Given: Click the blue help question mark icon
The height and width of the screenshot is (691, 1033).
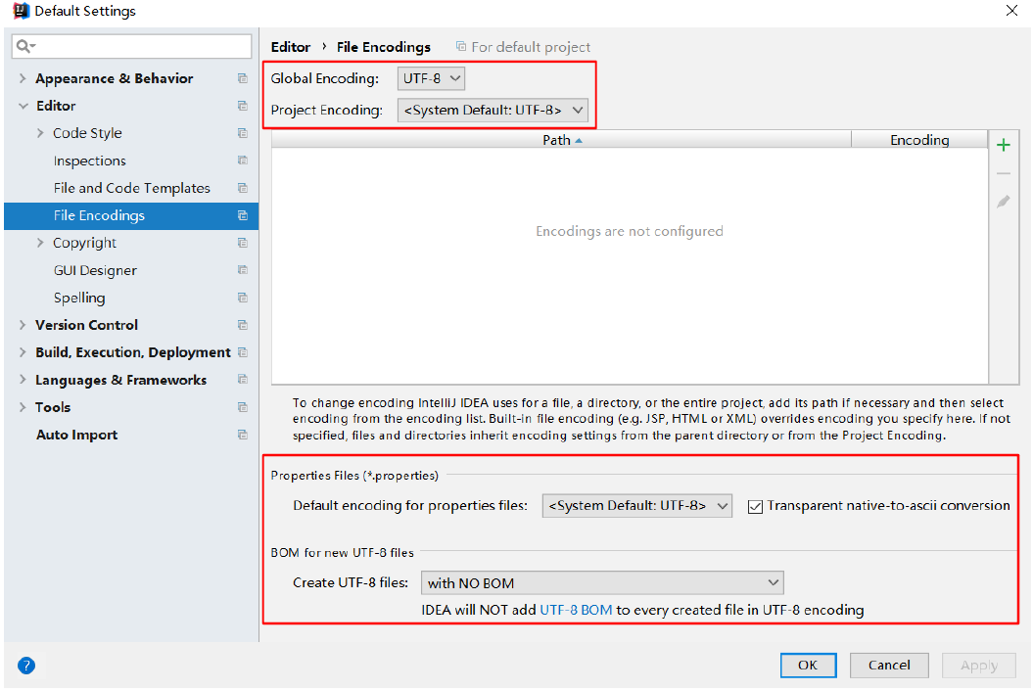Looking at the screenshot, I should [26, 666].
